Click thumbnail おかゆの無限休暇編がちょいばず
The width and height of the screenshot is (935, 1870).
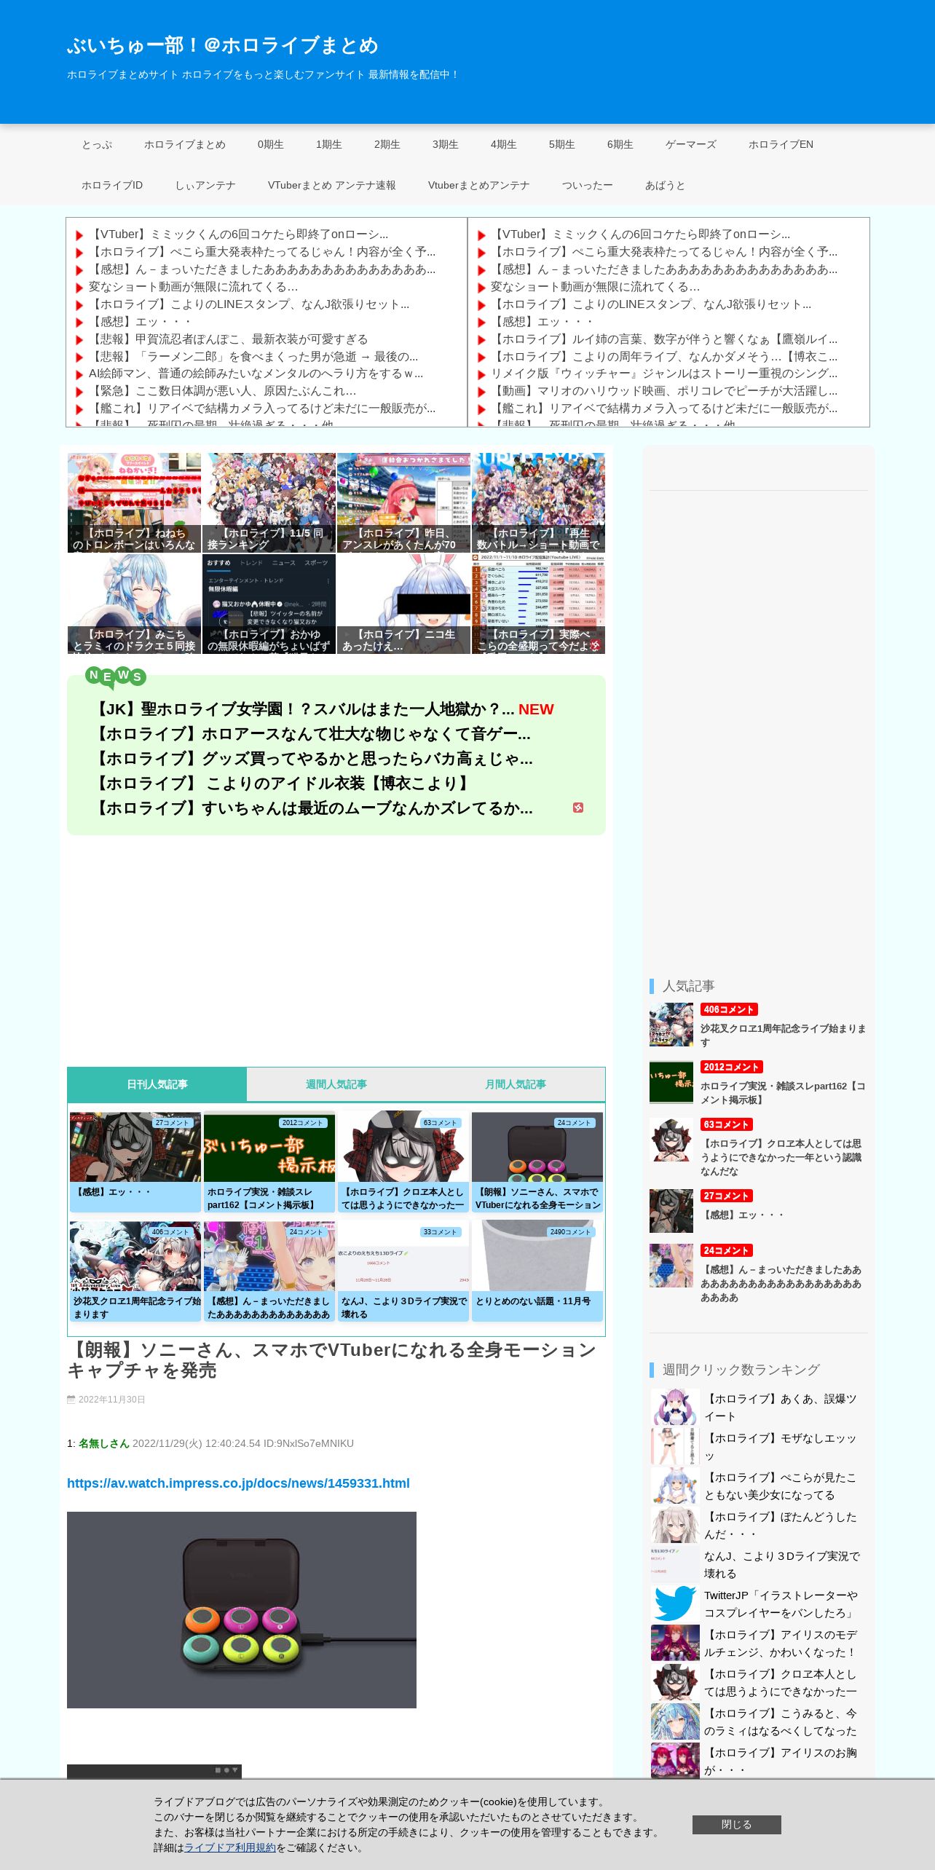[x=269, y=604]
